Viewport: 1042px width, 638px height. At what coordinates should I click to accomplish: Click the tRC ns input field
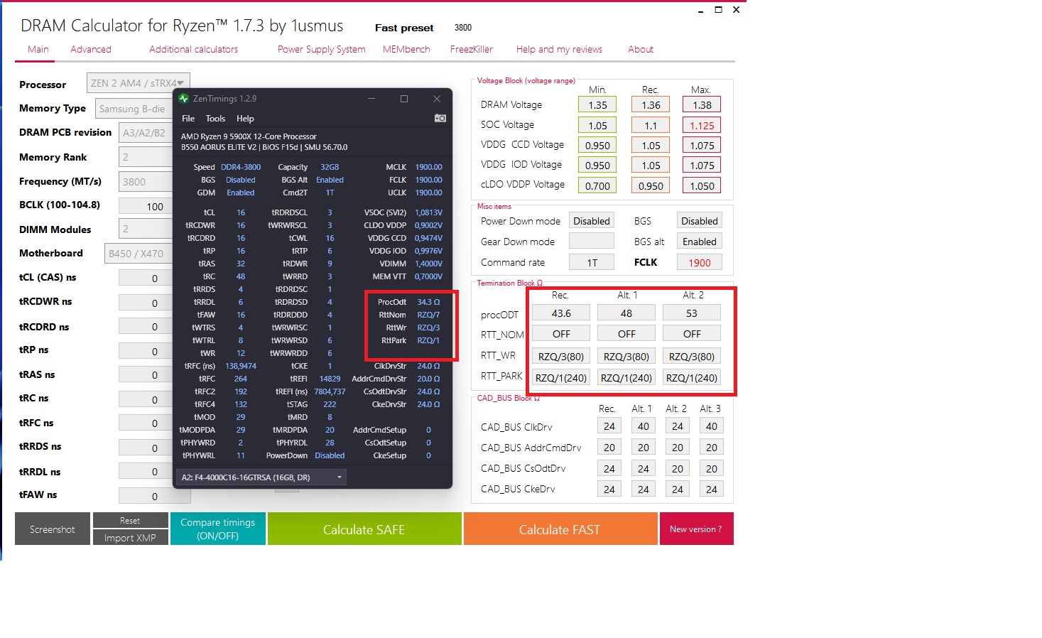(x=146, y=399)
